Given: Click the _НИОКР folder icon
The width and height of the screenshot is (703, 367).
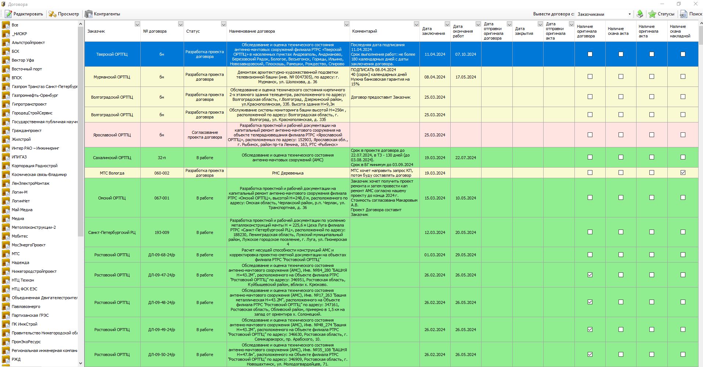Looking at the screenshot, I should [x=6, y=34].
